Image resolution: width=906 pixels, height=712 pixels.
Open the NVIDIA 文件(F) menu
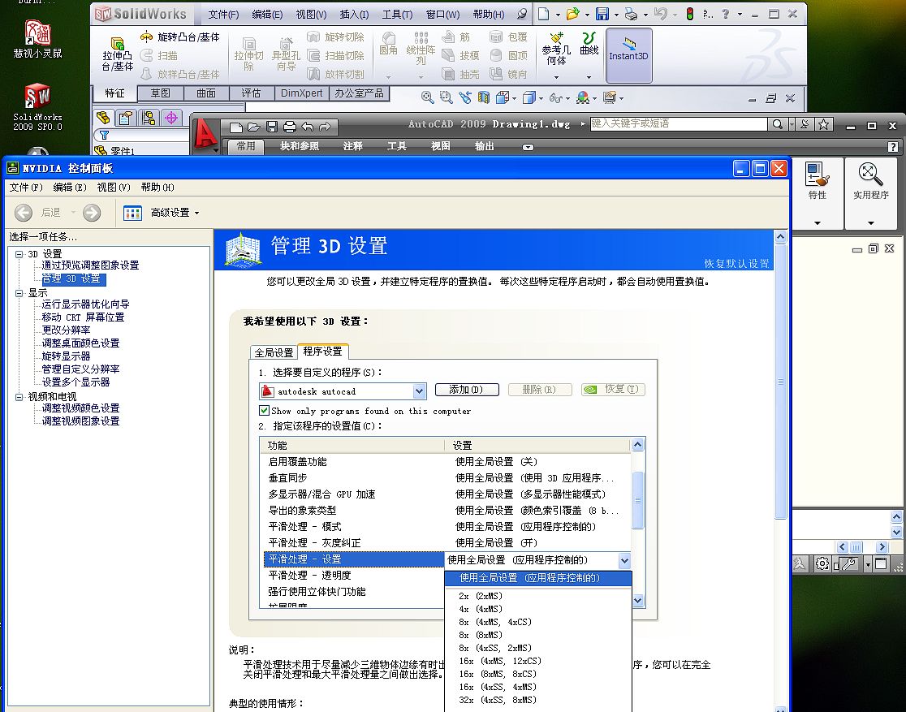(x=26, y=188)
